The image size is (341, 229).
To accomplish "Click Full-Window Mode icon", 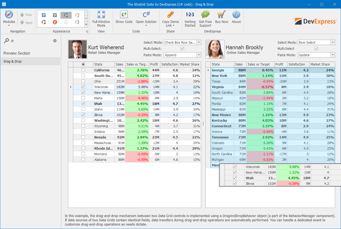I will point(101,15).
